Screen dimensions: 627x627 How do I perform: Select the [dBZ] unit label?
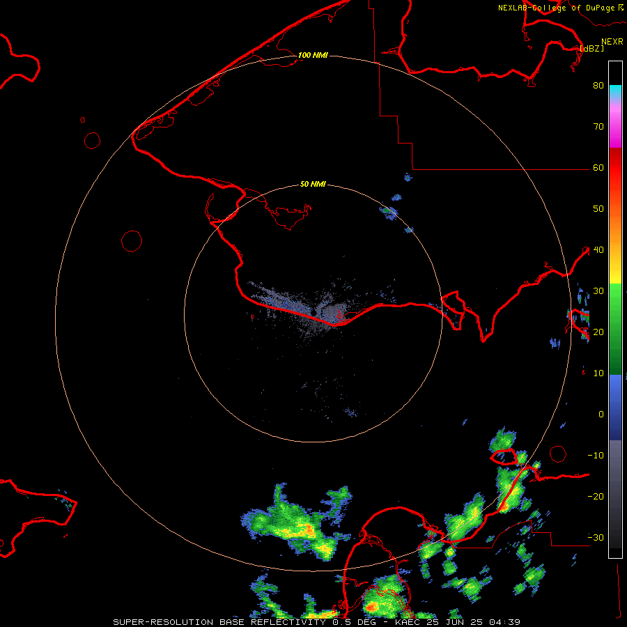(591, 48)
